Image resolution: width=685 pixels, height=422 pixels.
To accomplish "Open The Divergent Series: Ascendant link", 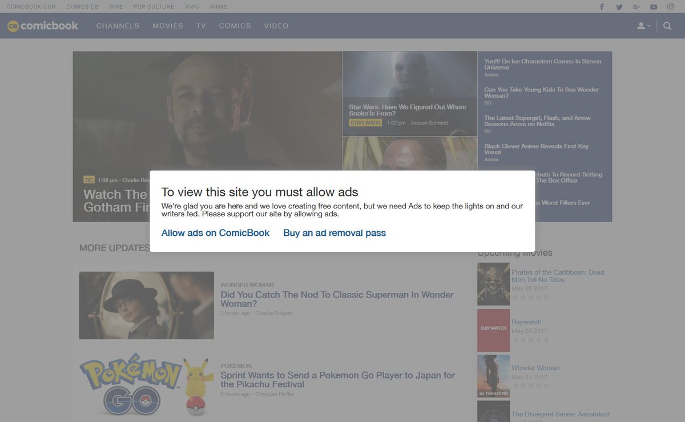I will (x=561, y=415).
